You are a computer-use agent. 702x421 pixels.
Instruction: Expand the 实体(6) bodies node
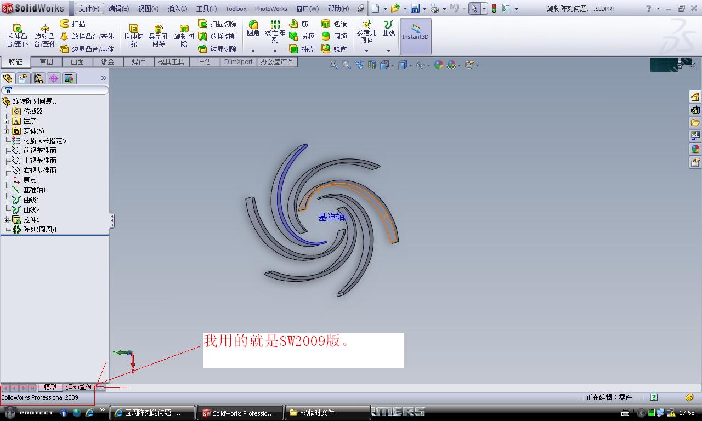coord(7,131)
